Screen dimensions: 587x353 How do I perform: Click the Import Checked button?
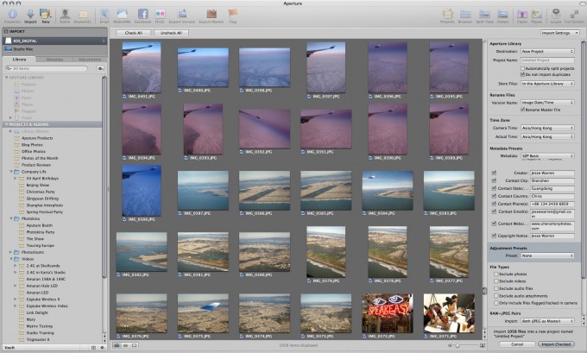pos(556,344)
